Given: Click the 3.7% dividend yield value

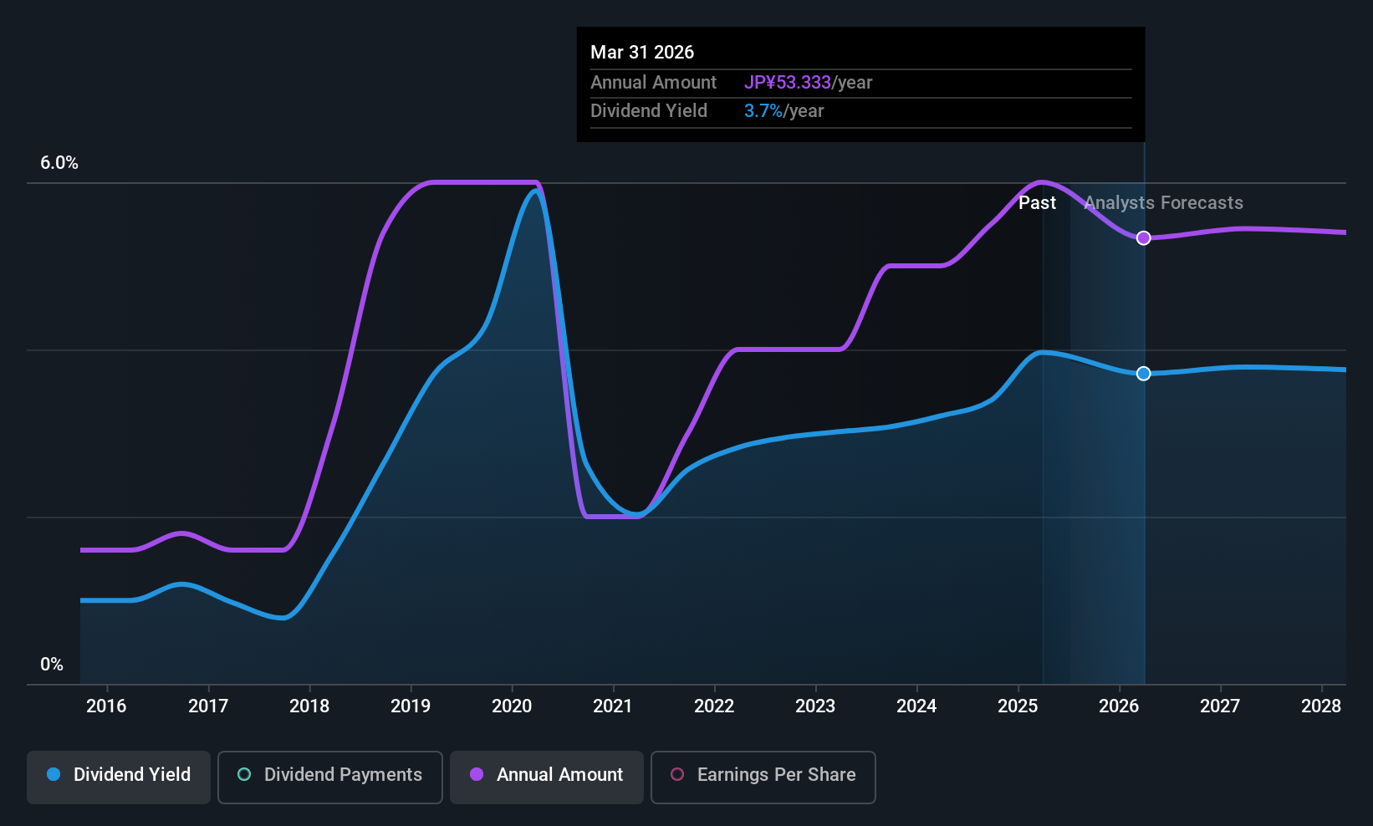Looking at the screenshot, I should (x=763, y=111).
